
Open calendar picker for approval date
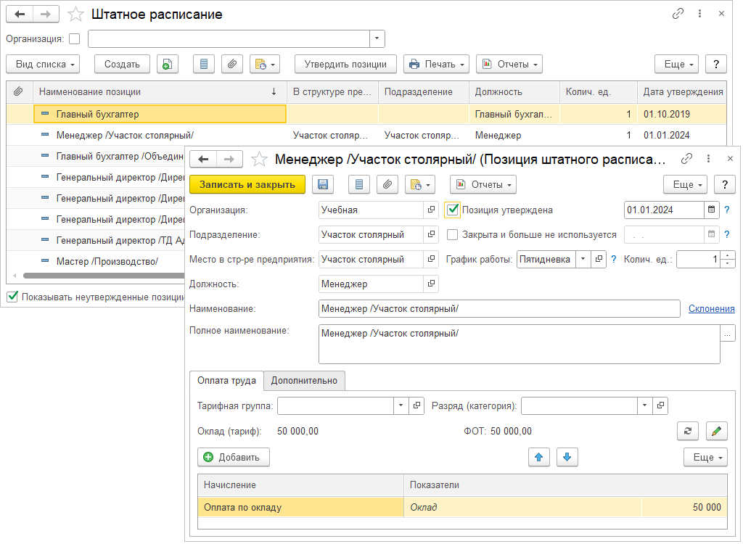point(711,210)
